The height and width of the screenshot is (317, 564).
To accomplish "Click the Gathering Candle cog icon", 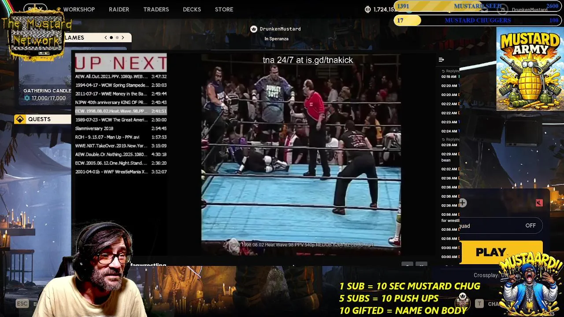I will coord(27,98).
